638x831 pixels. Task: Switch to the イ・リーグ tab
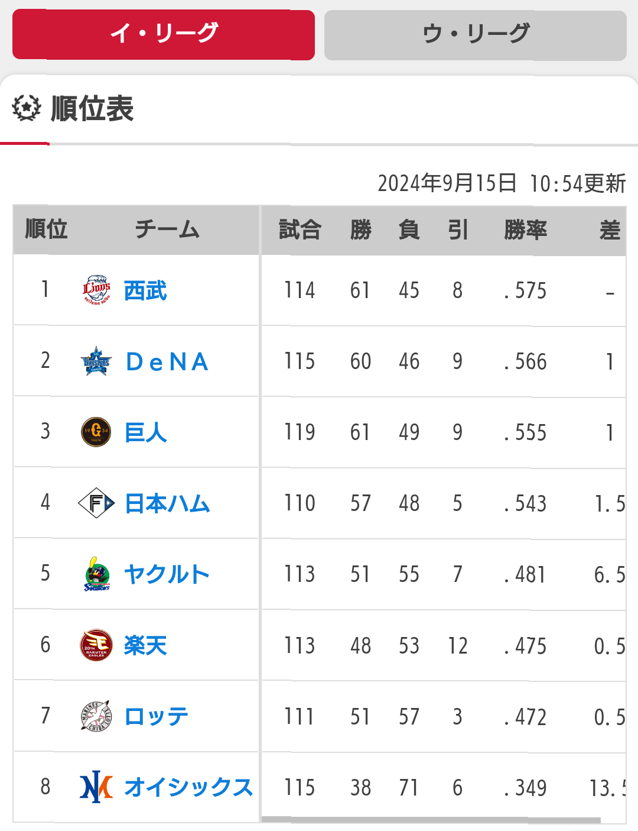164,34
